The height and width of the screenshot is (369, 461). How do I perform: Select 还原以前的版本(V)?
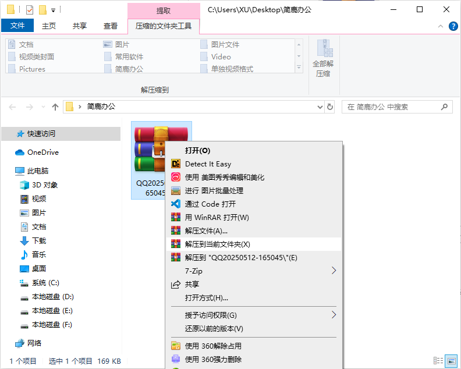[x=254, y=328]
